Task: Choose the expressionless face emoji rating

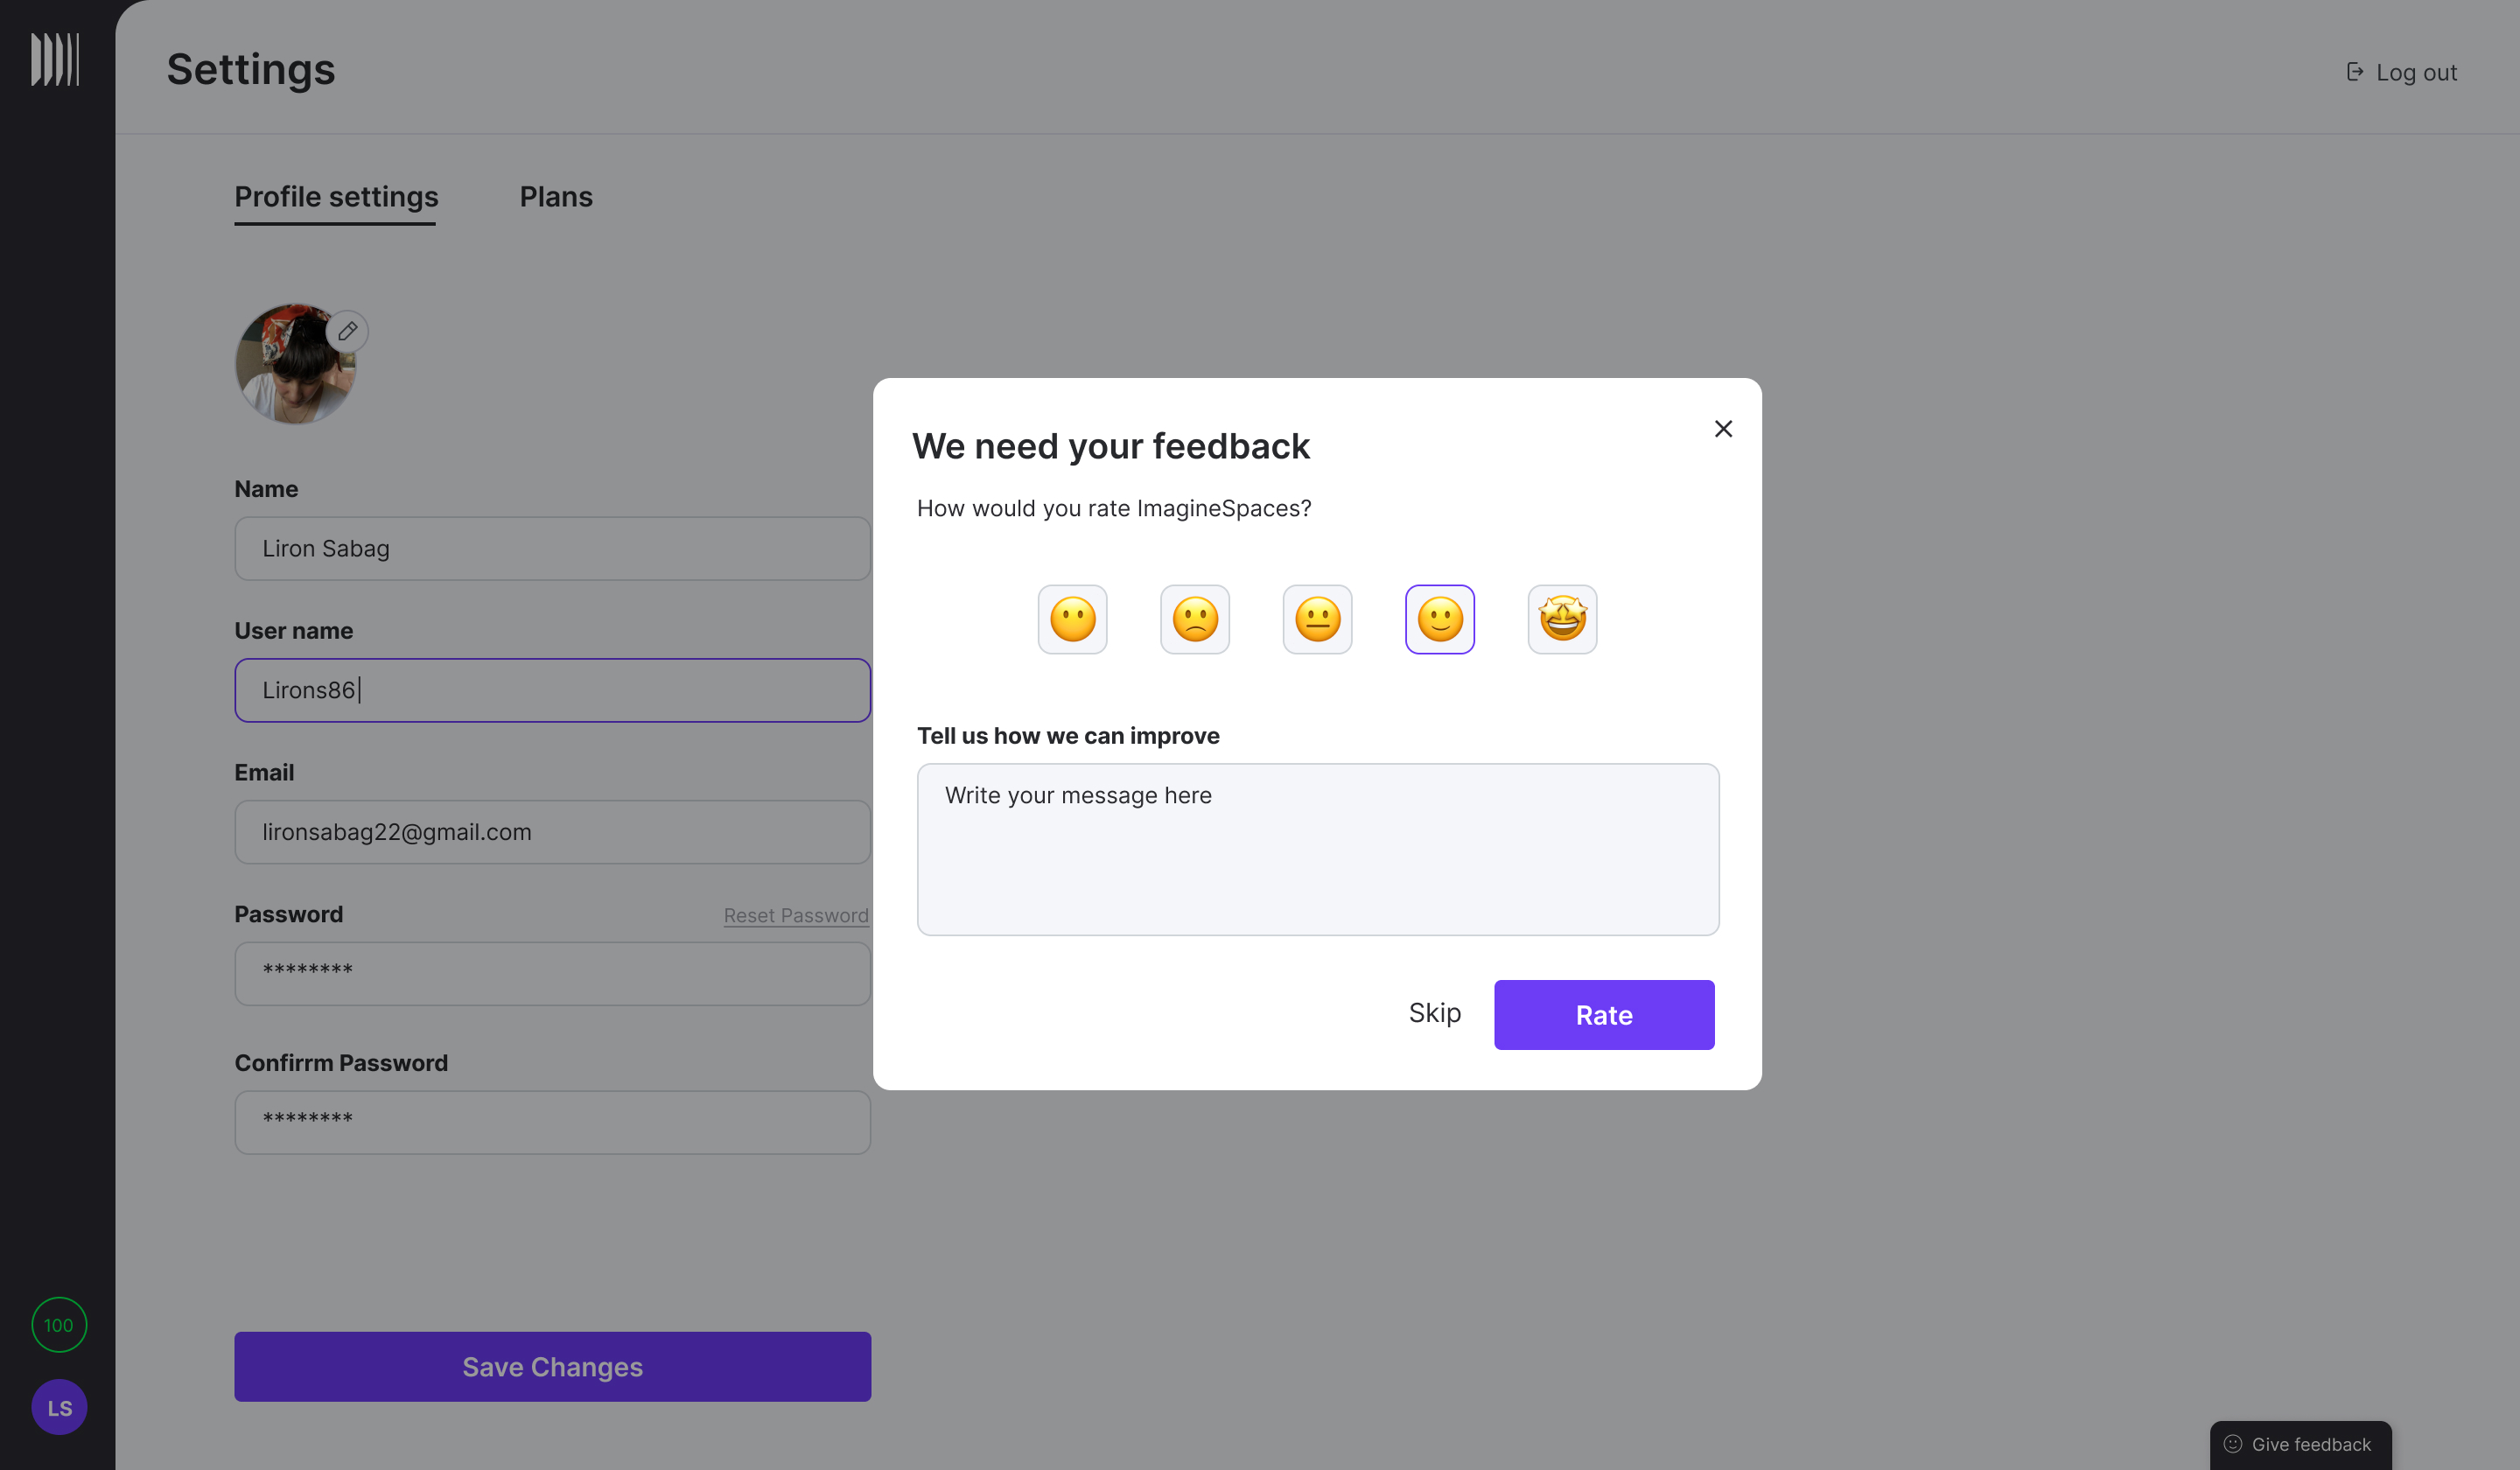Action: (x=1317, y=619)
